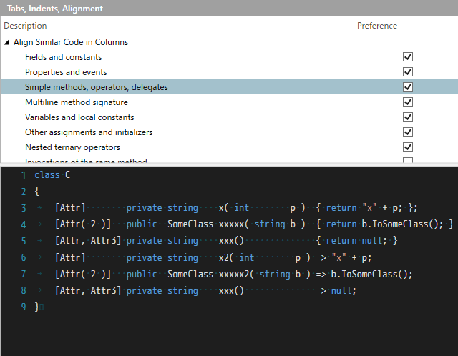Click '[Attr( 2 )]' attribute on line 4
The height and width of the screenshot is (356, 458).
(x=83, y=224)
